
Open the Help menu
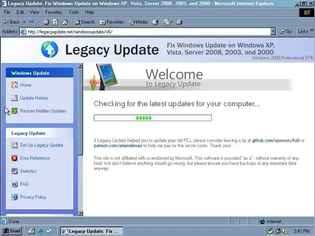[x=89, y=12]
